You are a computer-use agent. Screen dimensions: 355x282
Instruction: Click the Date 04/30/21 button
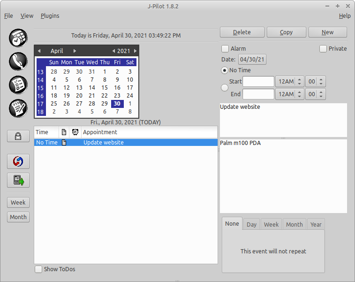(252, 60)
